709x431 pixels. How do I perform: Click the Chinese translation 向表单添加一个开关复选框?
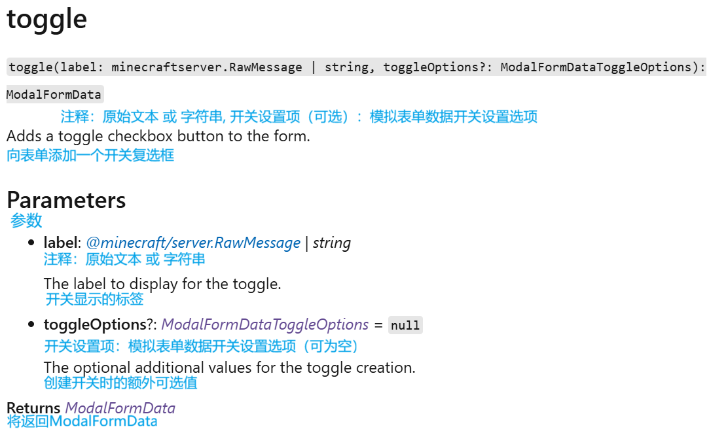[90, 155]
